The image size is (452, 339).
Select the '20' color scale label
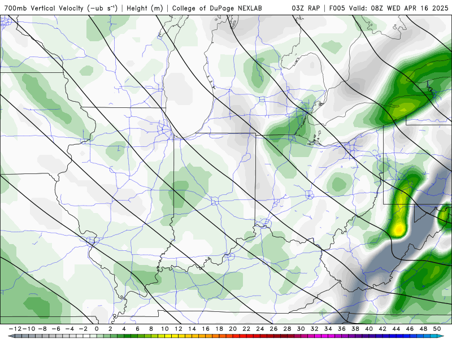pos(233,329)
